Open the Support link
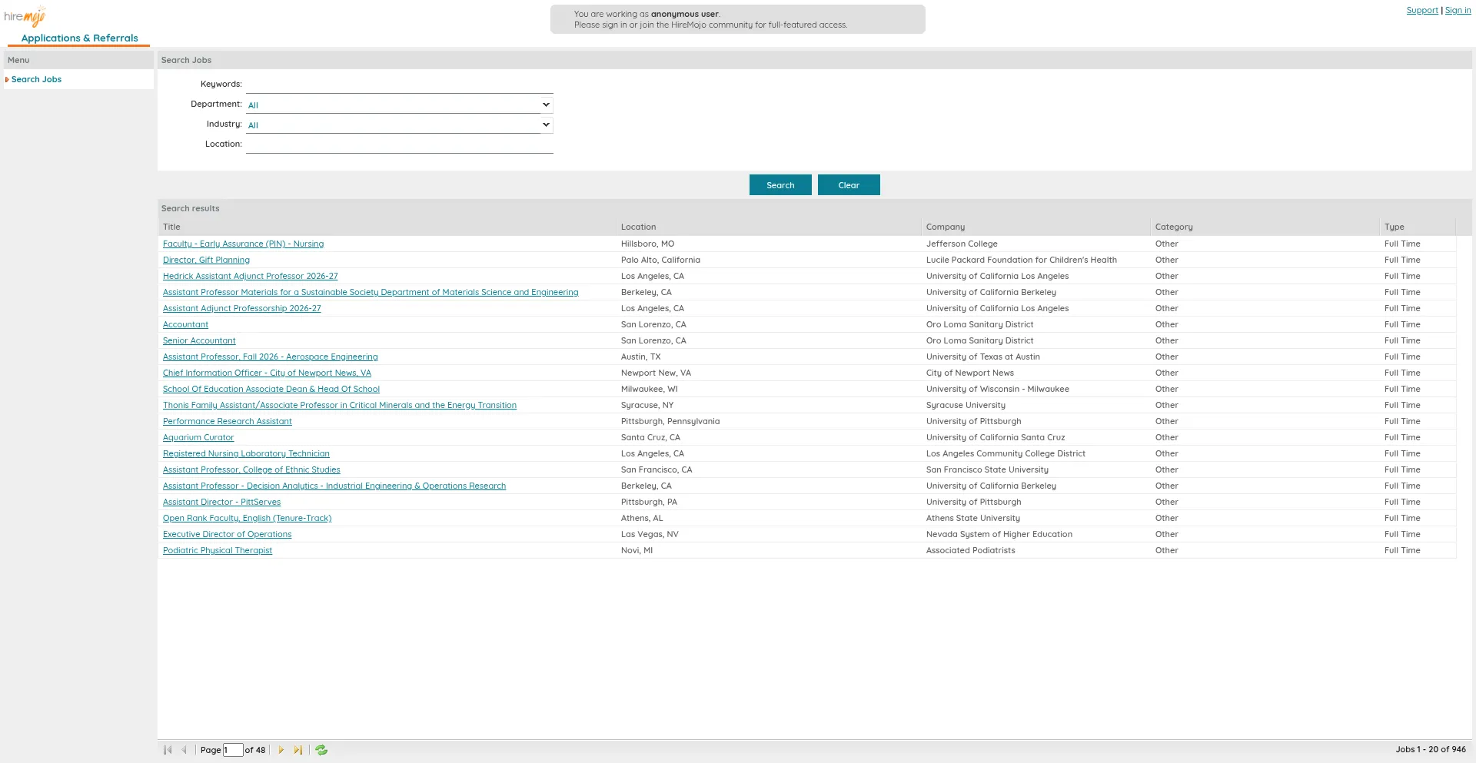 (1421, 11)
